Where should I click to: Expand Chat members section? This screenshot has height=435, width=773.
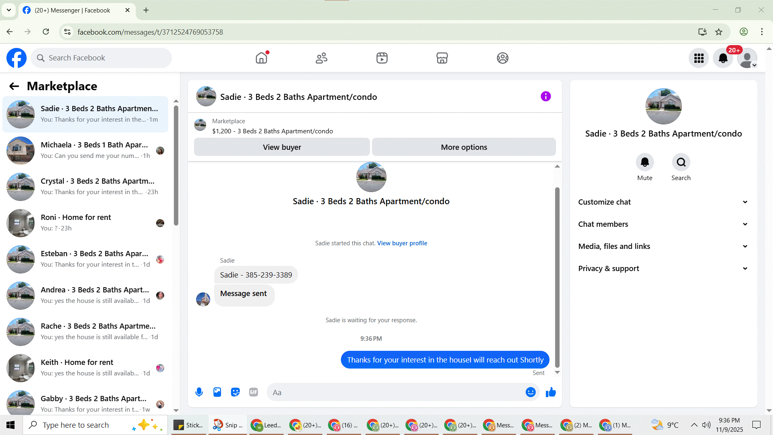pos(663,224)
